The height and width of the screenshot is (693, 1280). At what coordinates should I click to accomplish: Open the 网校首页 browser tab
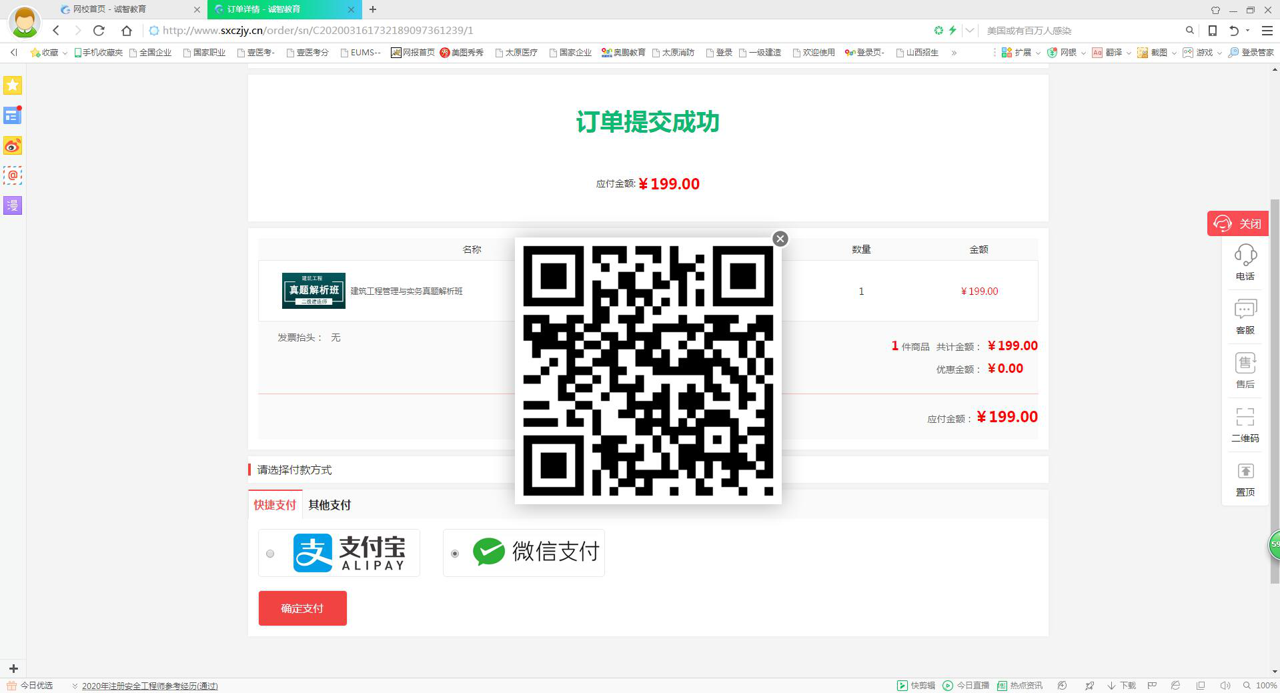point(129,9)
